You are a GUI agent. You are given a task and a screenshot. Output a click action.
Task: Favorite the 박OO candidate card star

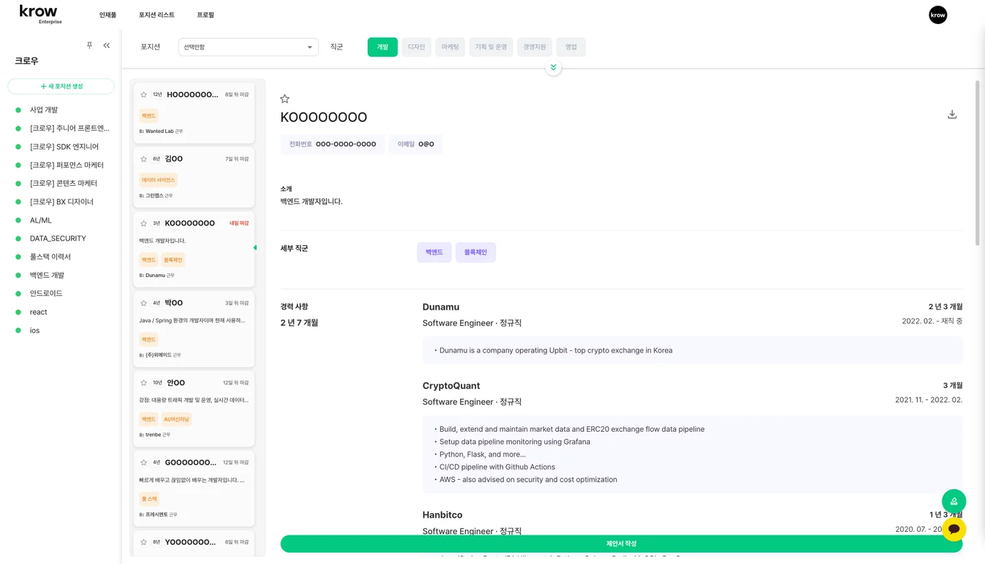[x=143, y=303]
